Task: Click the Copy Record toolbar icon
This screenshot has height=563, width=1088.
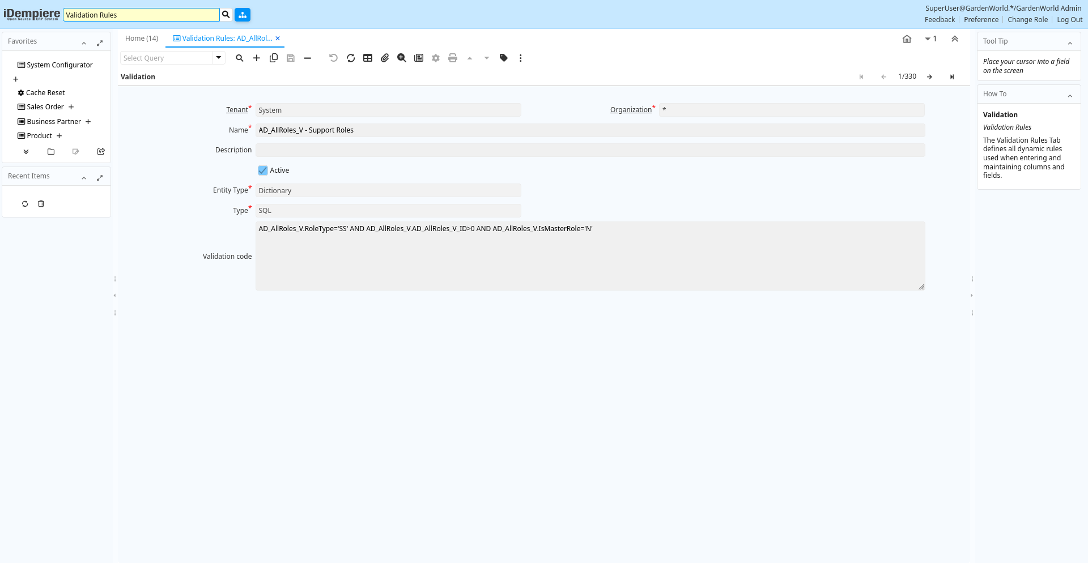Action: pos(274,58)
